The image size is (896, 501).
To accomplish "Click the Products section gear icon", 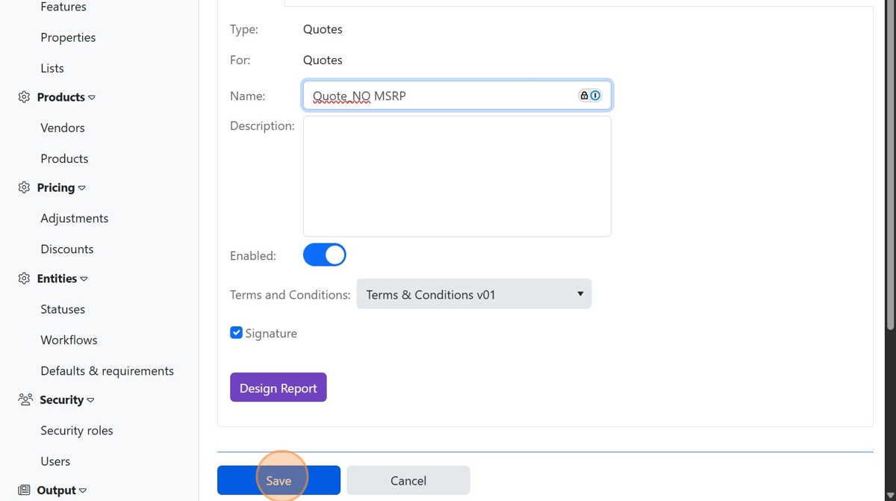I will click(24, 97).
